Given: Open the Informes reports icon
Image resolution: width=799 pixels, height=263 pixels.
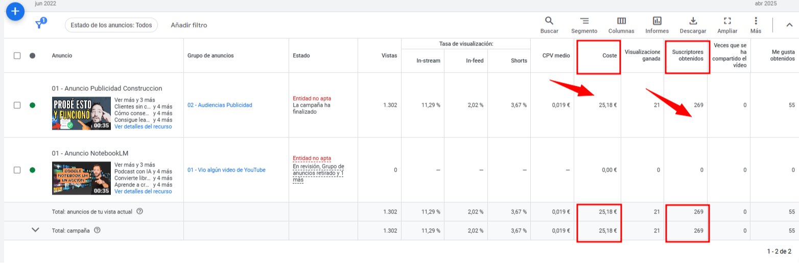Looking at the screenshot, I should coord(657,21).
